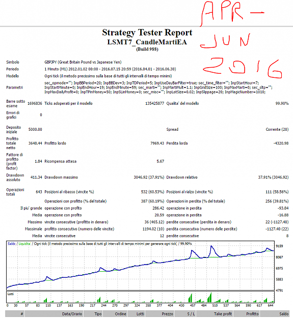
Task: Click the absolute drawdown value 411.34
Action: (36, 177)
